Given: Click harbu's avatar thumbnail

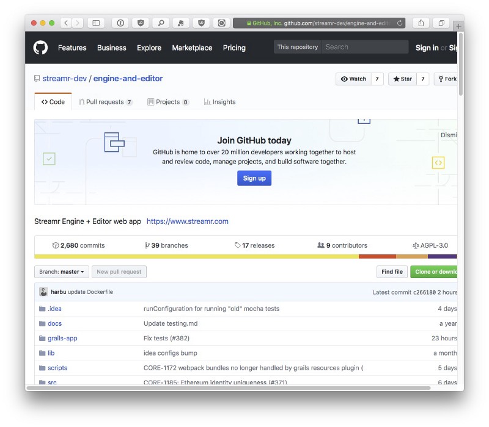Looking at the screenshot, I should point(43,292).
